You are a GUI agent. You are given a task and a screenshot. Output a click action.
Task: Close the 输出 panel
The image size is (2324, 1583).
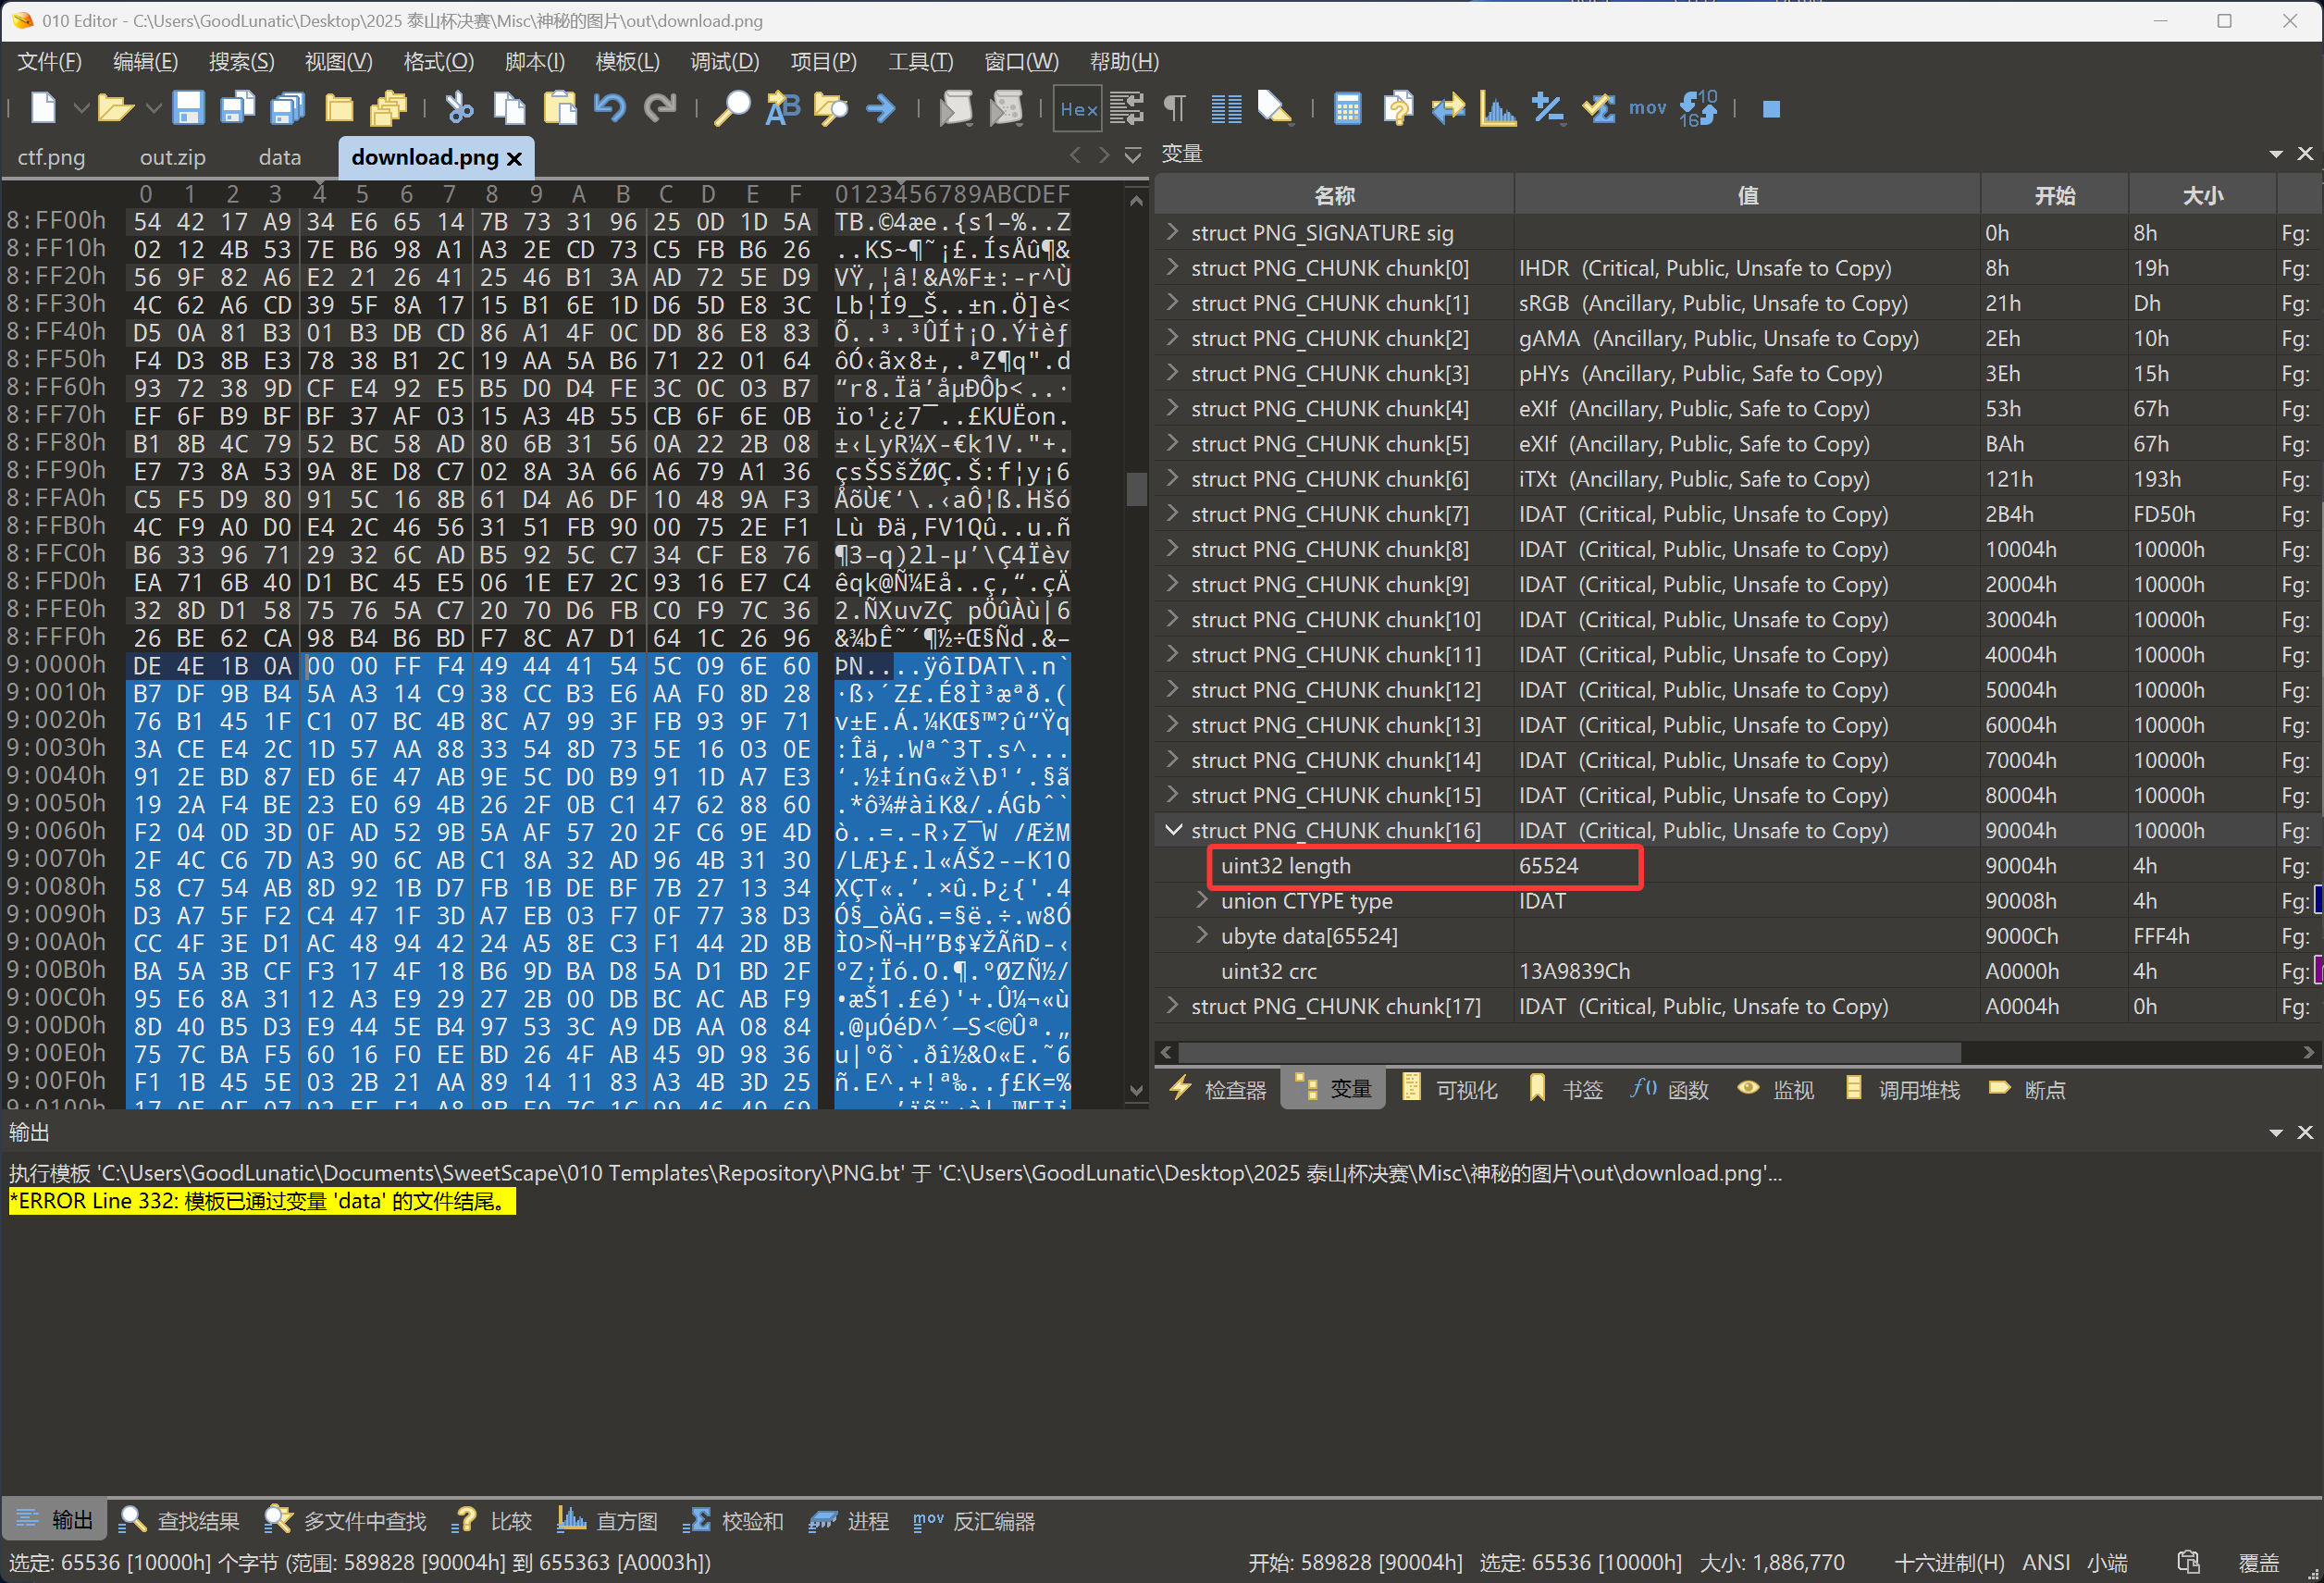pyautogui.click(x=2305, y=1132)
